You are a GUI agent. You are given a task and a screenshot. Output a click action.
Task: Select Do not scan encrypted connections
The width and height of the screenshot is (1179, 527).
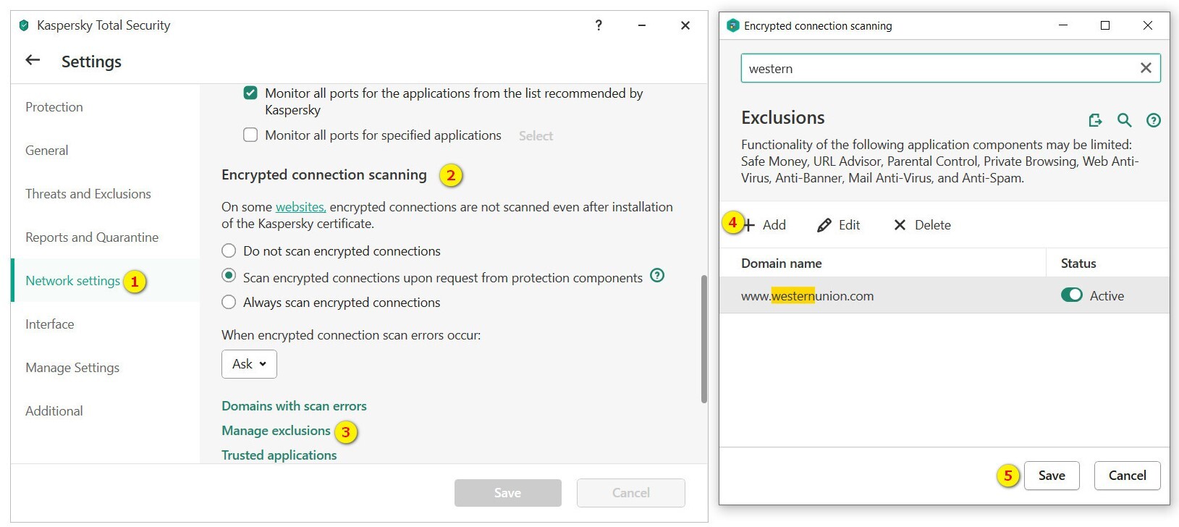pos(229,250)
